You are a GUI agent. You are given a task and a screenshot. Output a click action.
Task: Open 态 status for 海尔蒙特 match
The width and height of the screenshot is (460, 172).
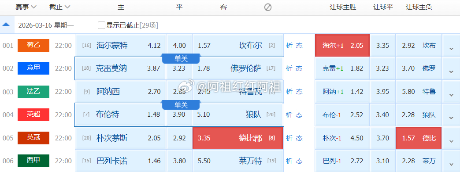[x=299, y=46]
